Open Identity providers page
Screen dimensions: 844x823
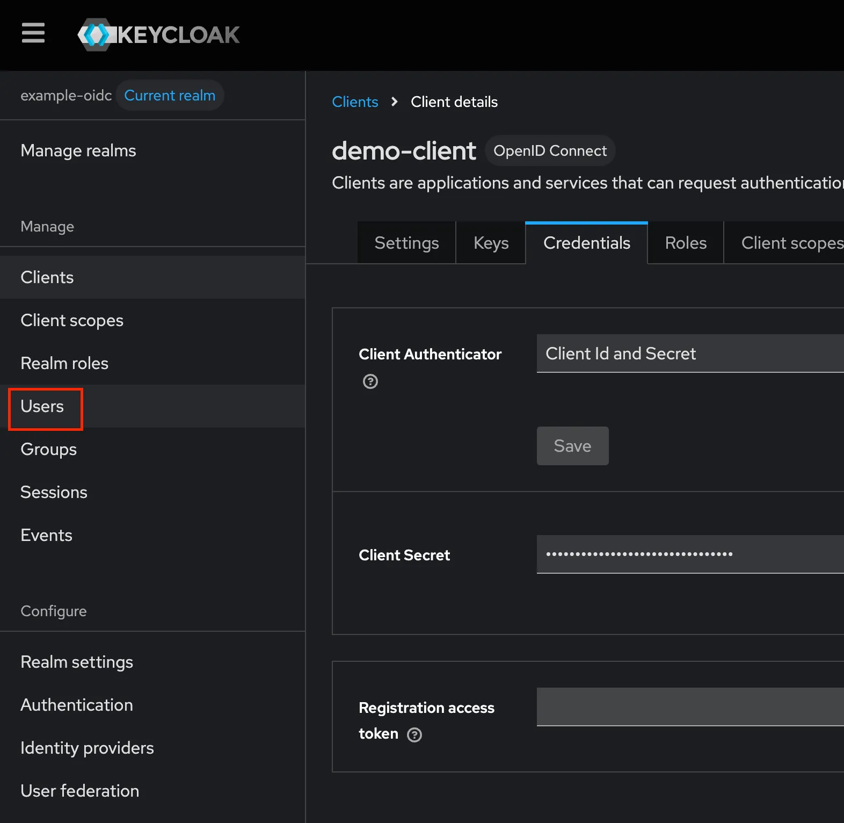pyautogui.click(x=87, y=748)
